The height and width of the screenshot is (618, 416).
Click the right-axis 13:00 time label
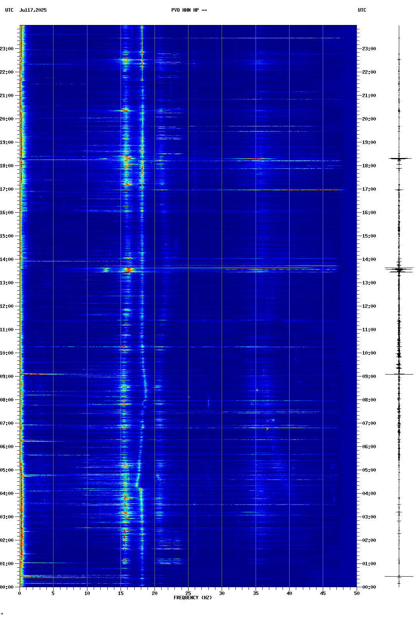(x=369, y=283)
